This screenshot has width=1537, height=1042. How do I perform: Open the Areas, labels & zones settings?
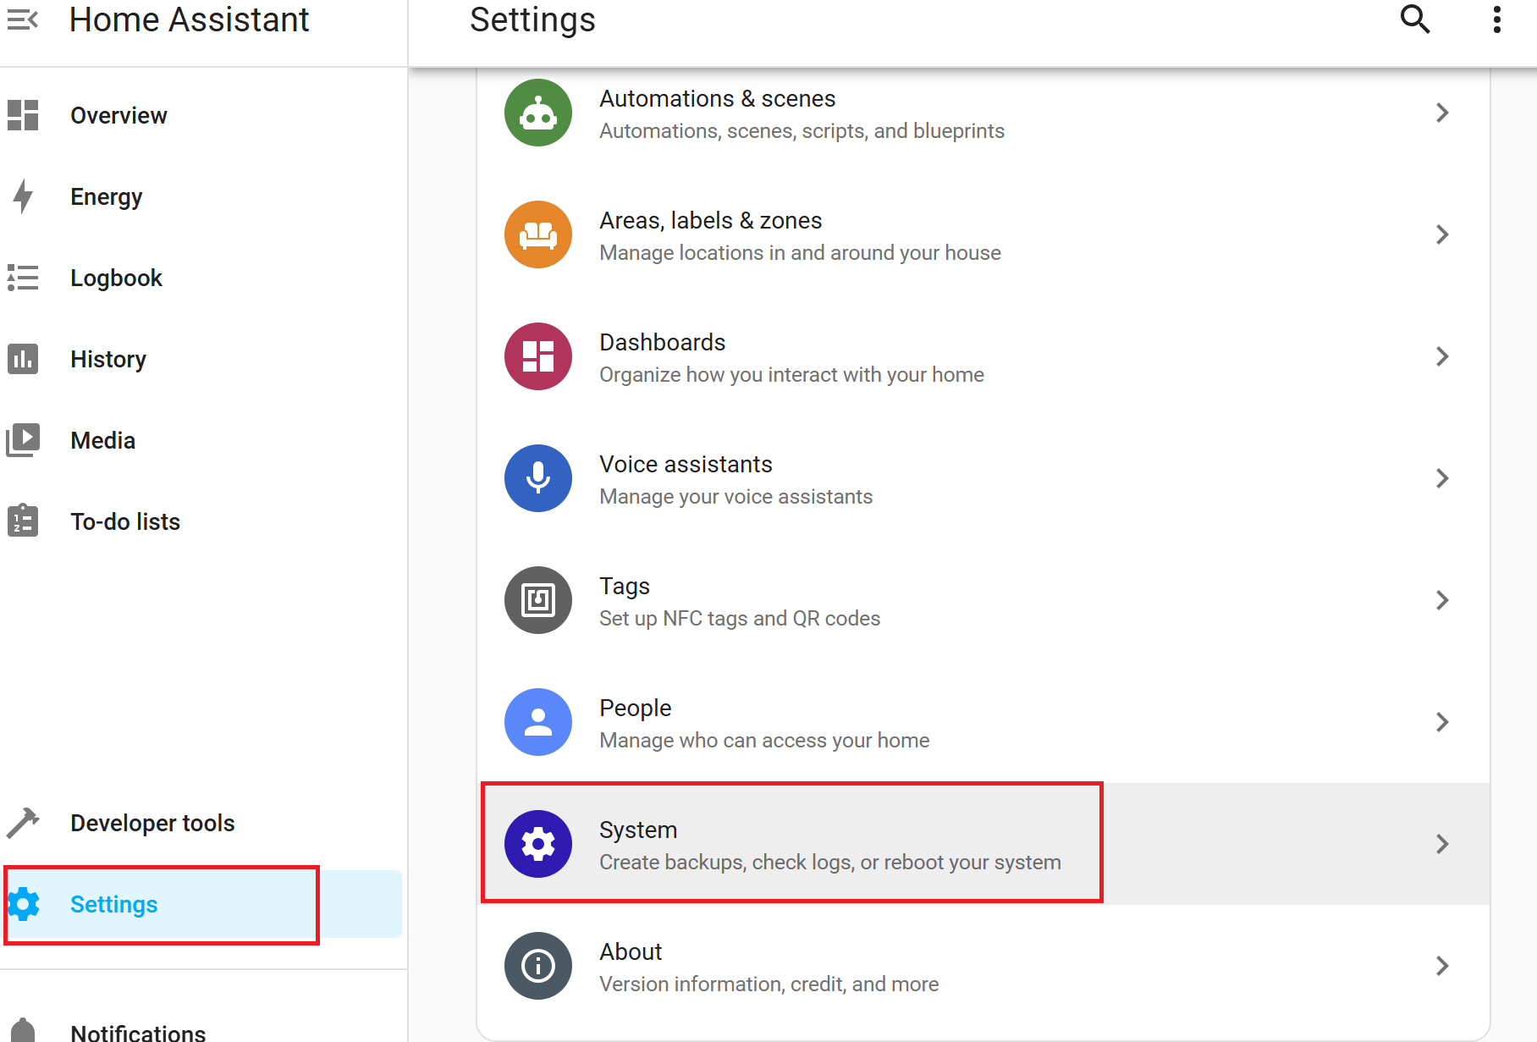coord(800,235)
